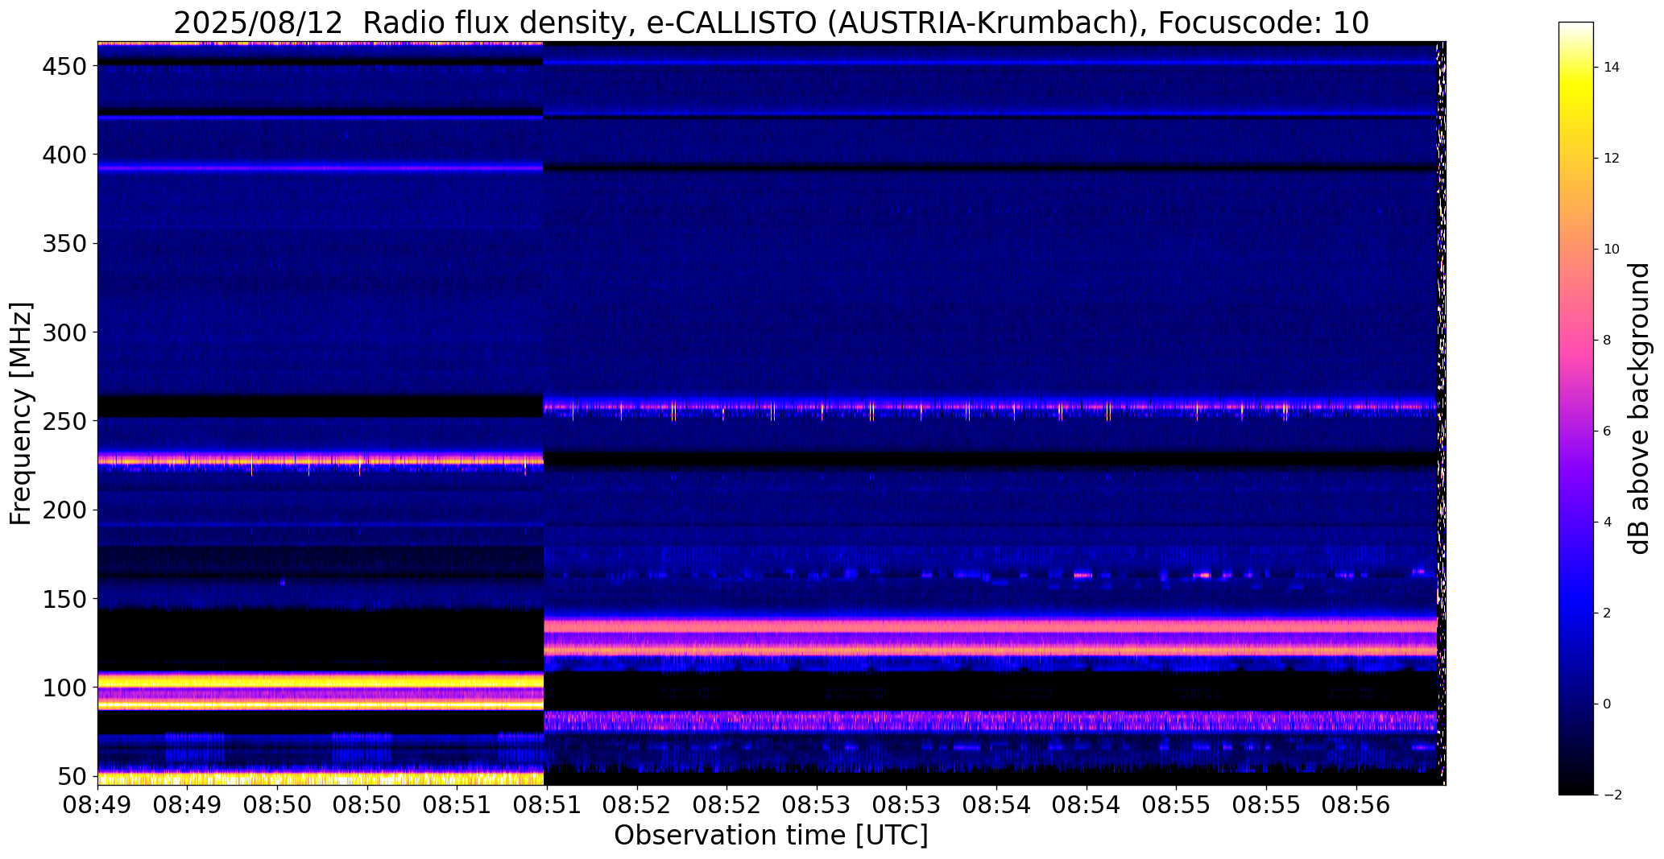
Task: Click the "dB above background" colorbar label
Action: point(1640,408)
